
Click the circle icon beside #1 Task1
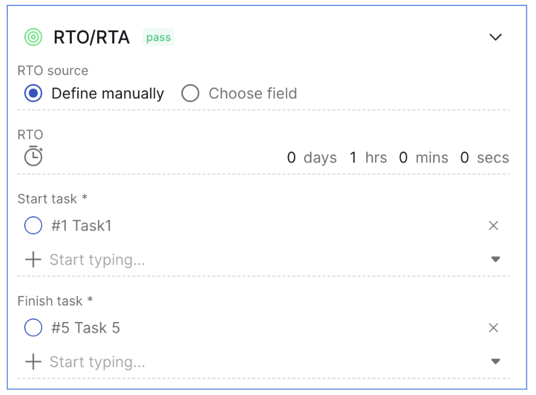(33, 225)
